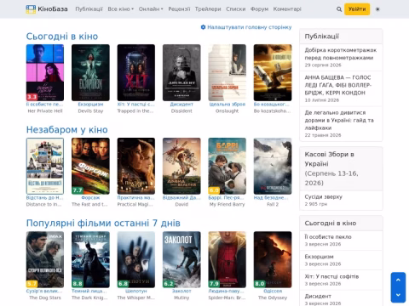Click the scroll-down arrow in blue widget

point(398,295)
